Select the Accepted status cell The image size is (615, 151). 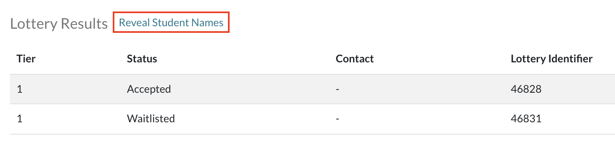149,89
